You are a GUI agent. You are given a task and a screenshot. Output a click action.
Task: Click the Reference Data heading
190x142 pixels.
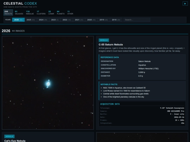(110, 58)
